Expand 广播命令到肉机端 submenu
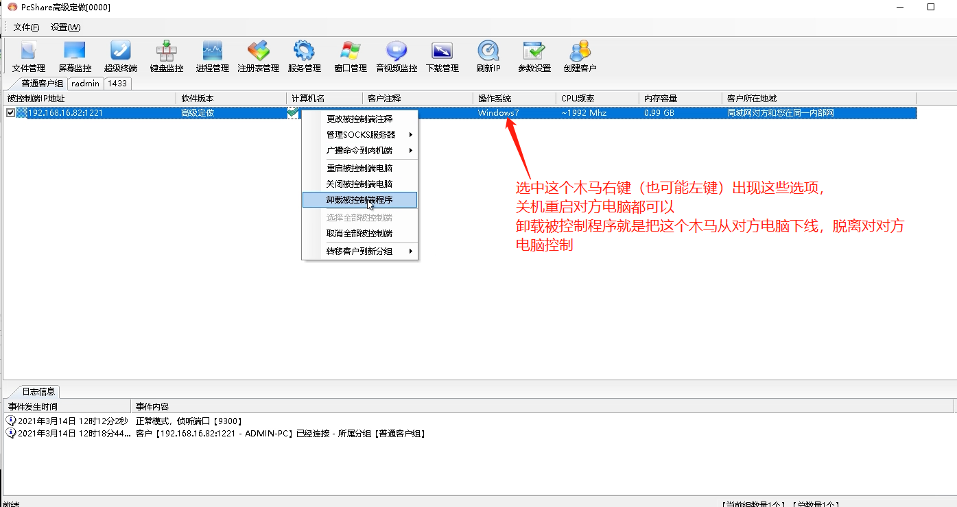Screen dimensions: 957x507 (x=359, y=150)
